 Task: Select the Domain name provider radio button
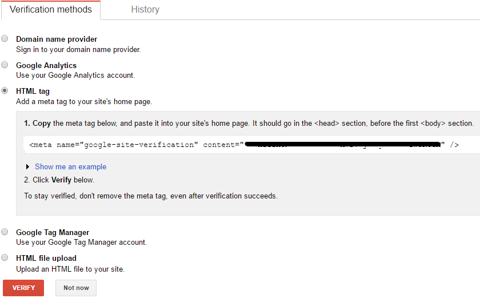click(x=5, y=39)
